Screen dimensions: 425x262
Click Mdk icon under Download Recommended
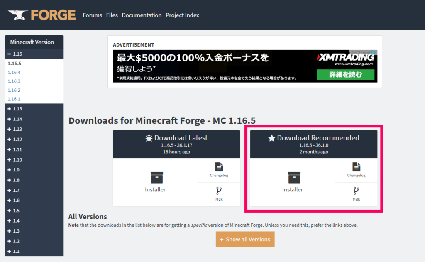pos(357,191)
